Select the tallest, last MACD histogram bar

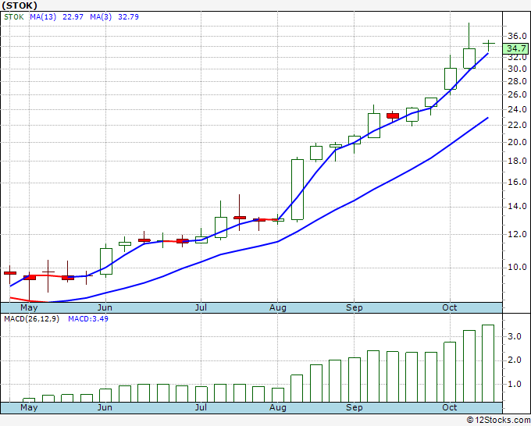488,363
